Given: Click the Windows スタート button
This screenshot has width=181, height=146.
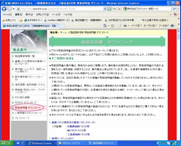Looking at the screenshot, I should (x=7, y=143).
